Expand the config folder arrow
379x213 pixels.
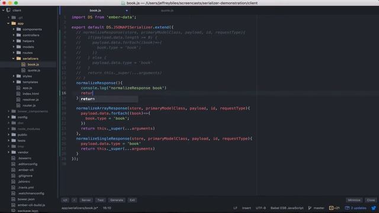point(8,117)
